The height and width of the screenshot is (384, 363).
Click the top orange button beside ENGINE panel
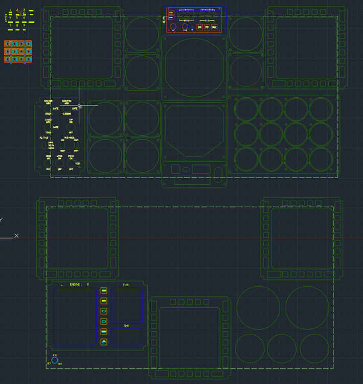tap(104, 291)
